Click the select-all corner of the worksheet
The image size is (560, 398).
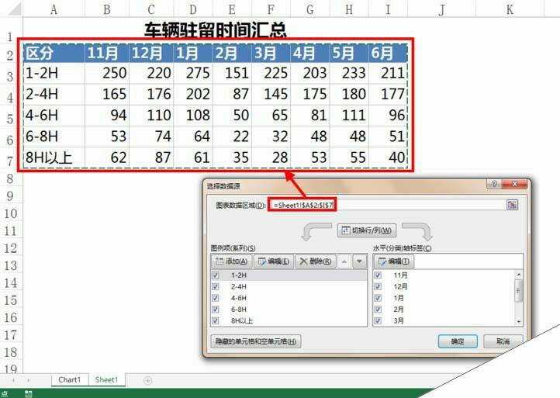tap(12, 9)
